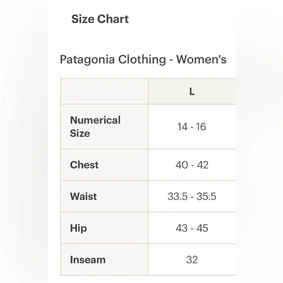Screen dimensions: 283x283
Task: Select the 33.5 - 35.5 waist measurement
Action: pos(192,196)
